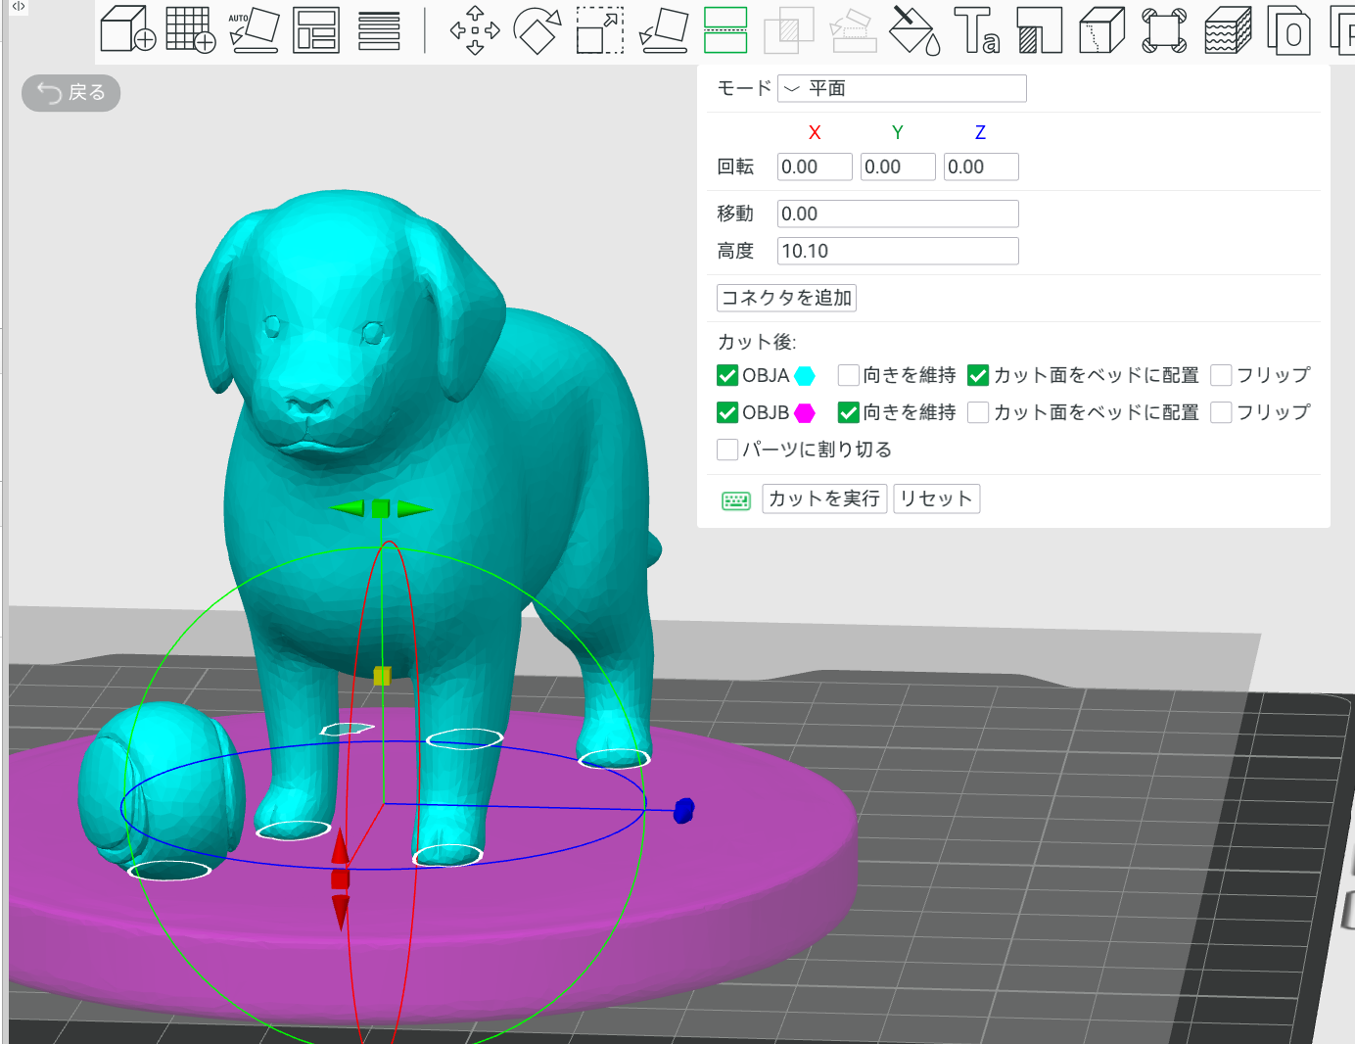This screenshot has width=1355, height=1044.
Task: Click the 回転 label
Action: [735, 166]
